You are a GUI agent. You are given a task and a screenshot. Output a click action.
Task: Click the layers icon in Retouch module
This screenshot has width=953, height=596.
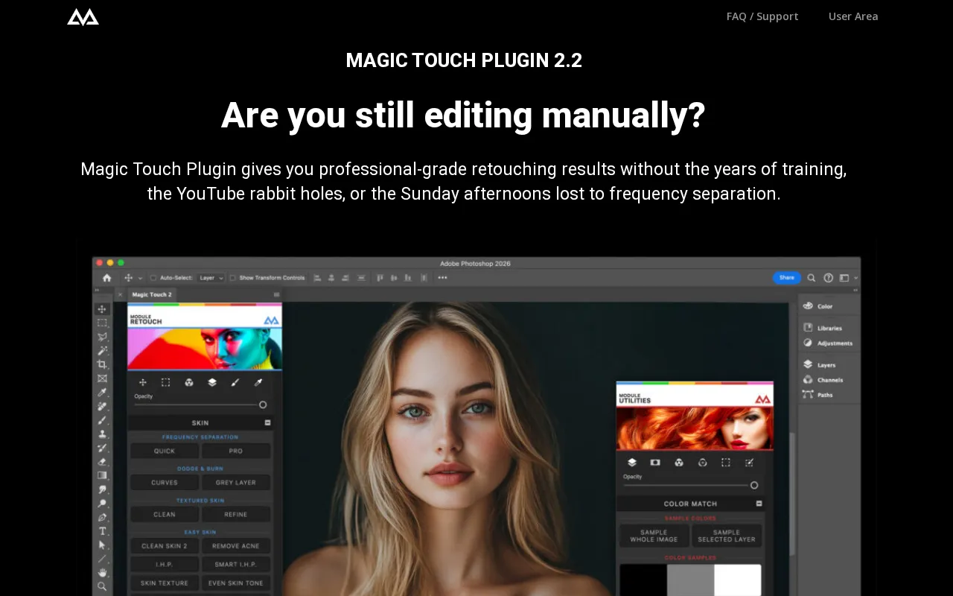[212, 382]
